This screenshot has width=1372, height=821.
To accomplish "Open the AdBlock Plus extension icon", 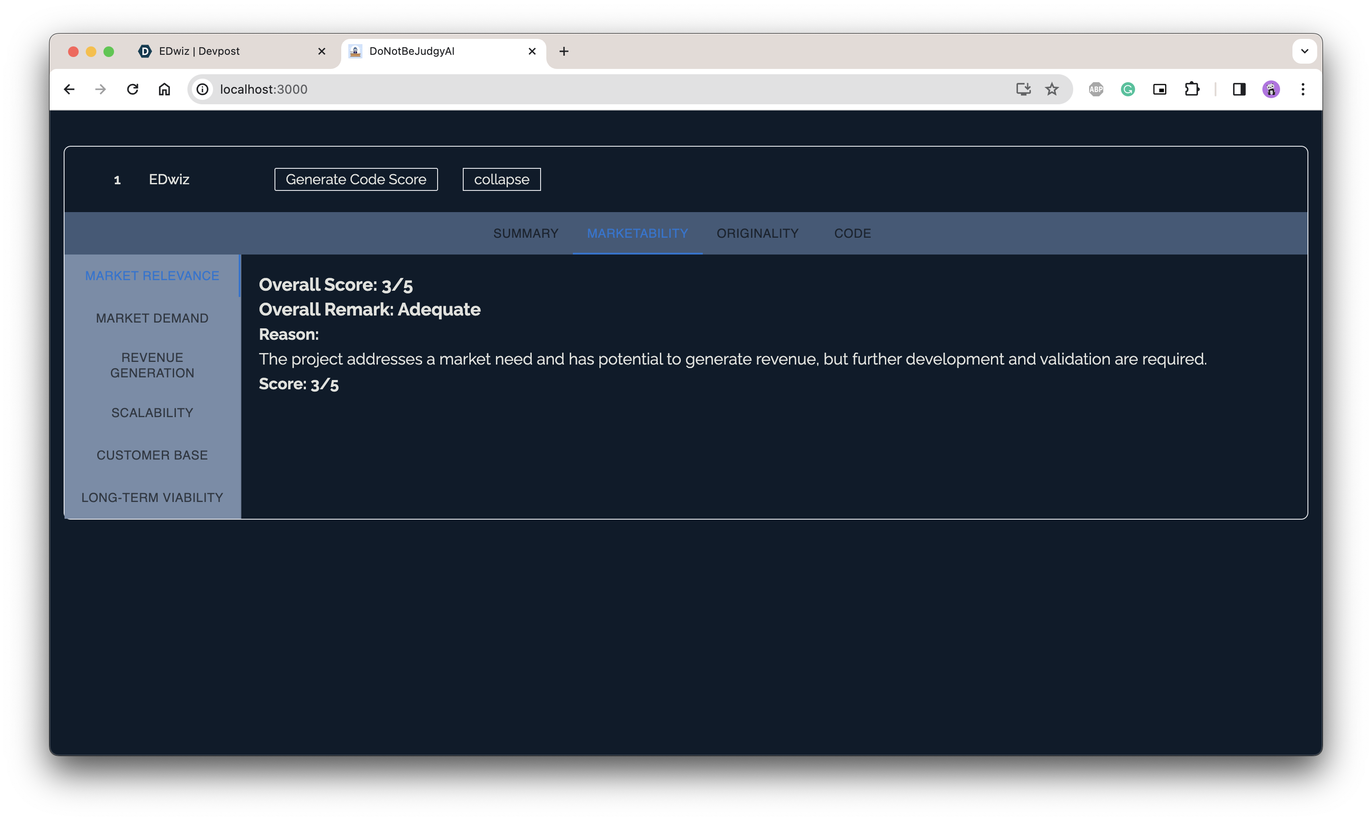I will click(x=1095, y=89).
